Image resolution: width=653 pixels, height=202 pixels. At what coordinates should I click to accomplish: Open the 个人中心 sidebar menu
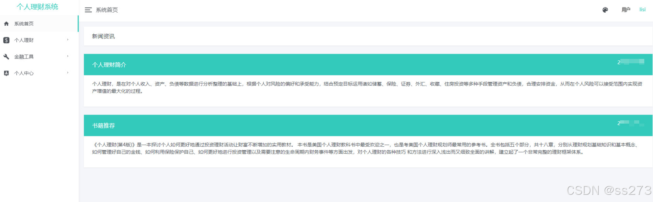[39, 73]
